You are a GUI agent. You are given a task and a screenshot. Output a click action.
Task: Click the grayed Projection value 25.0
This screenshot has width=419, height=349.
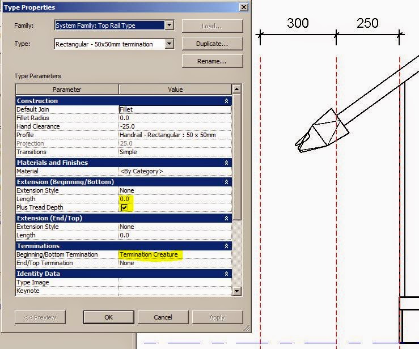point(175,143)
